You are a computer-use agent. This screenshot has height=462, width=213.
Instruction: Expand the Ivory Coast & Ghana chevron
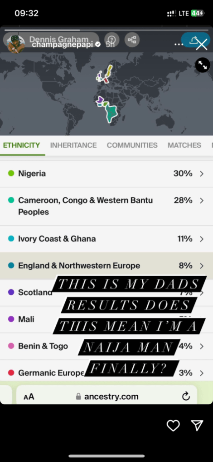[x=202, y=239]
